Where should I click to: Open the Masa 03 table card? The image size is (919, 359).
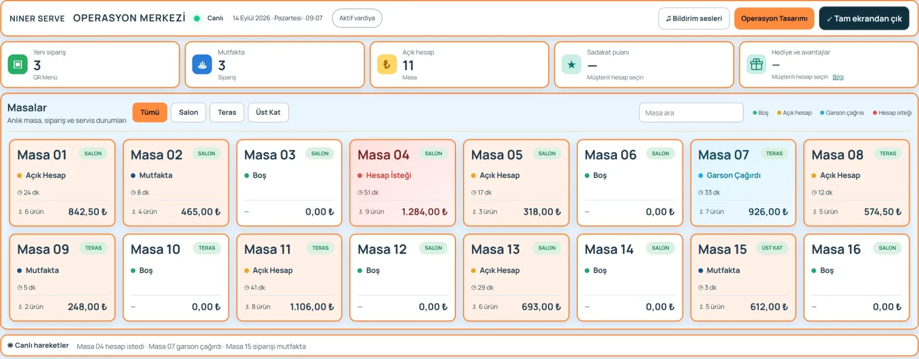pyautogui.click(x=289, y=183)
